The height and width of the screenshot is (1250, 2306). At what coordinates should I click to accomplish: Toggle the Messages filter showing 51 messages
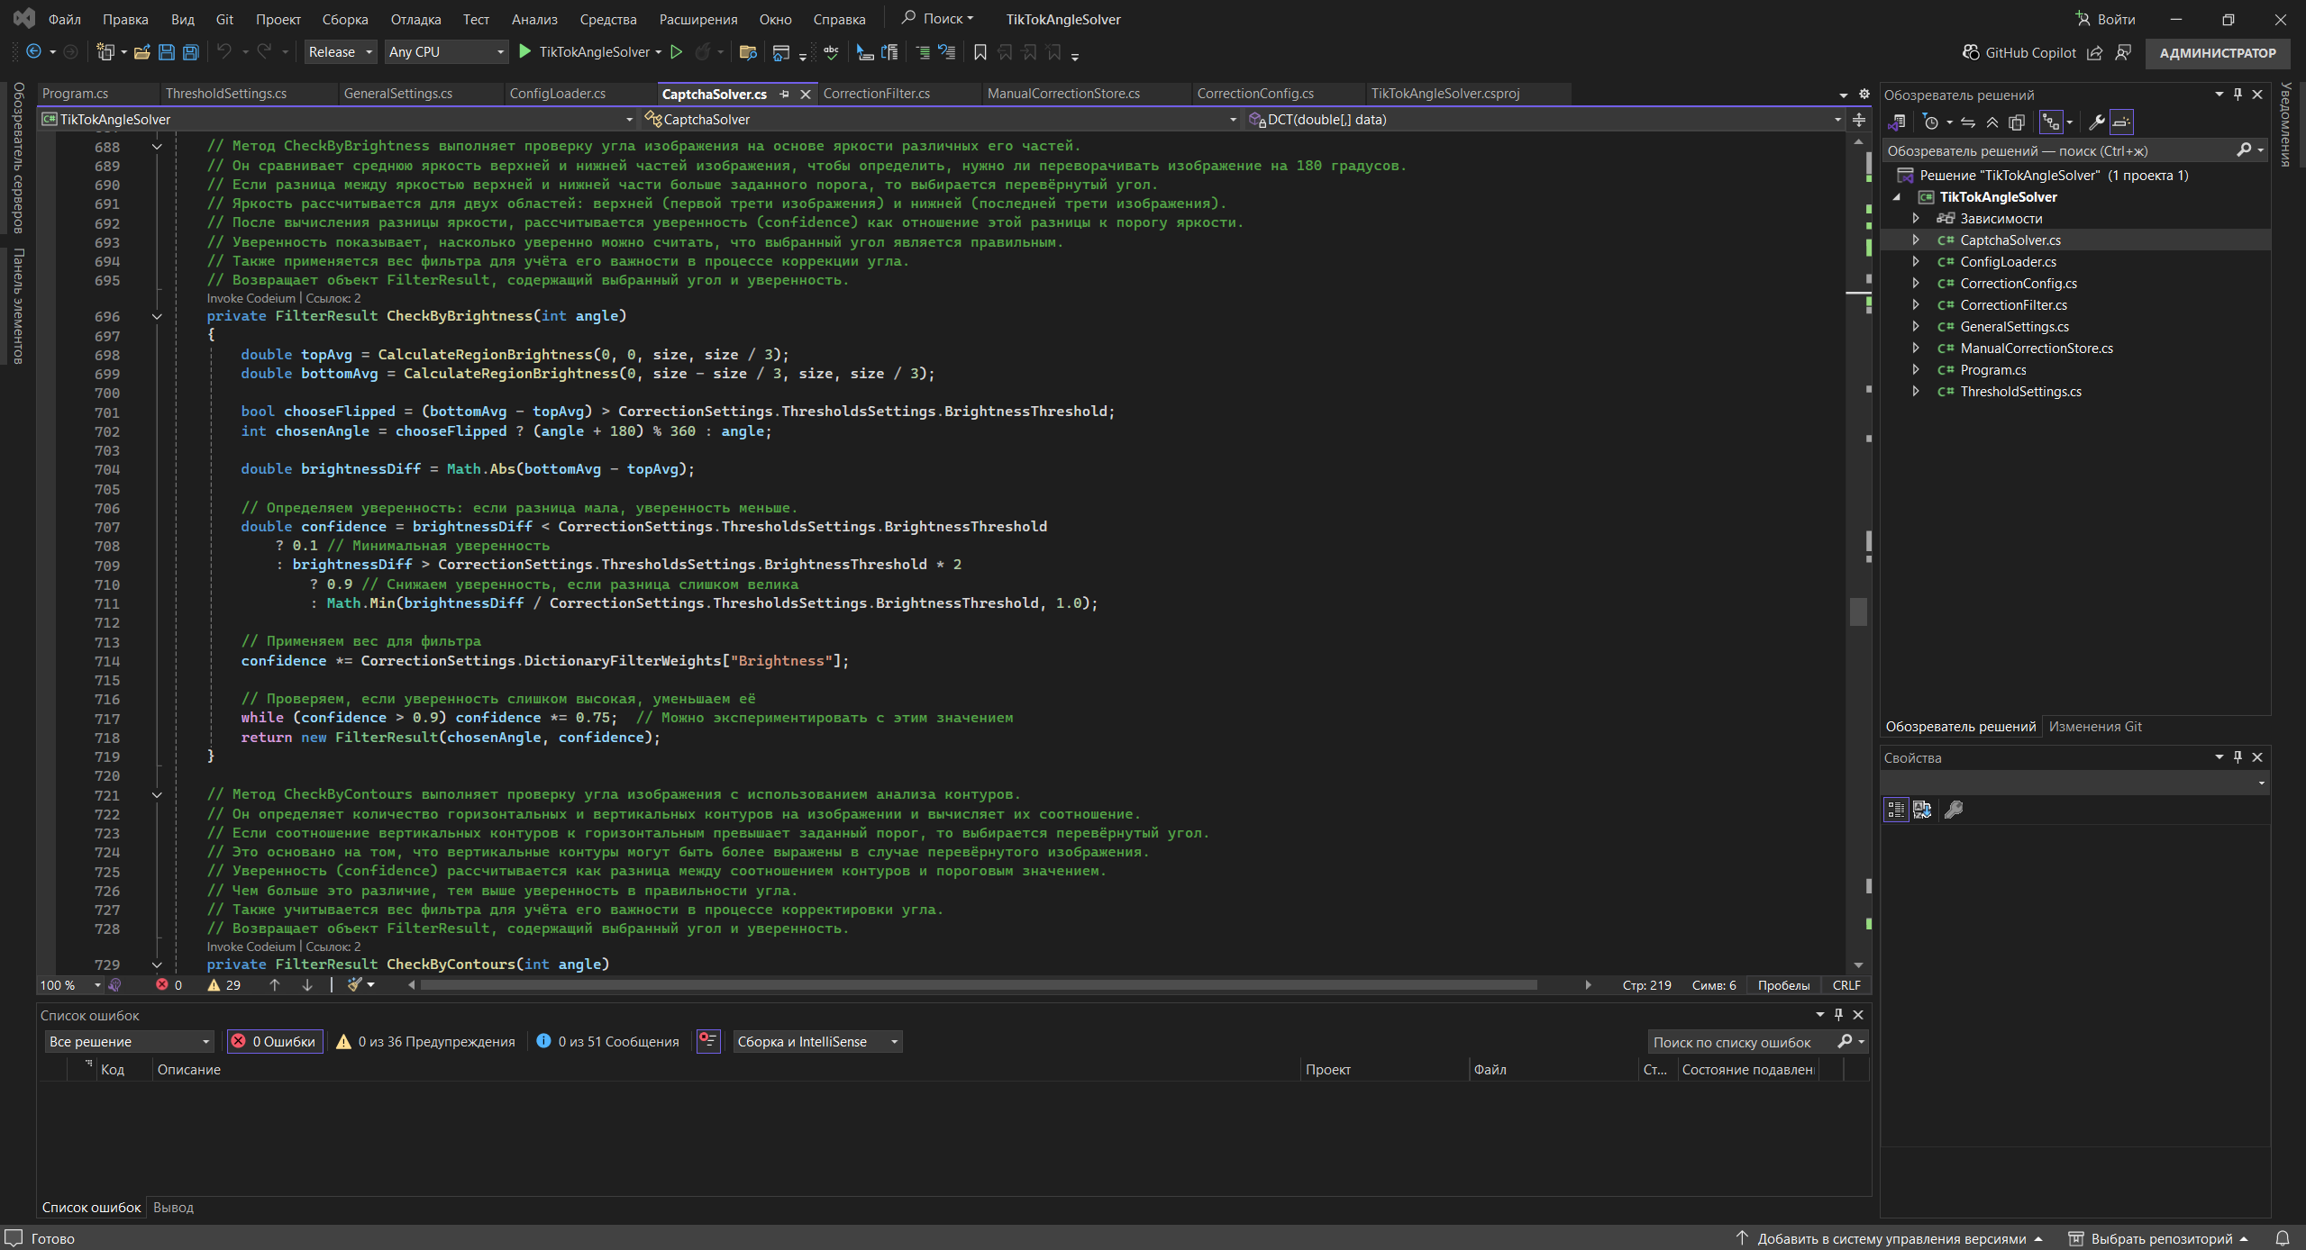(x=608, y=1041)
